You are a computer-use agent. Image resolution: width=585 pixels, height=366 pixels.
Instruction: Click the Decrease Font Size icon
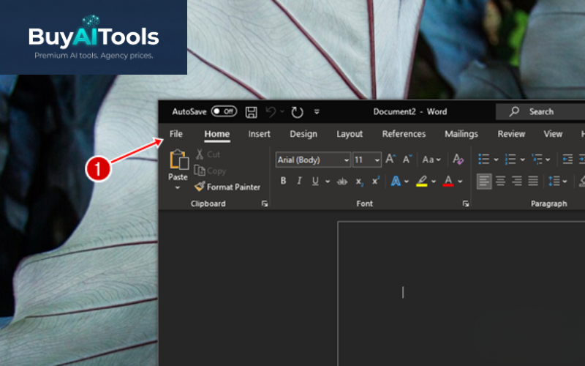click(x=407, y=160)
